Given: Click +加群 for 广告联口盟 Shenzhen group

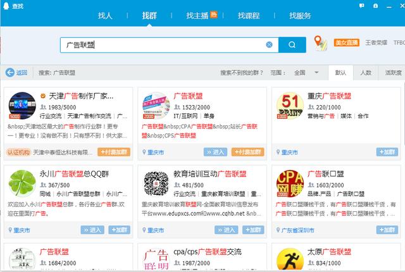Looking at the screenshot, I should (x=387, y=230).
